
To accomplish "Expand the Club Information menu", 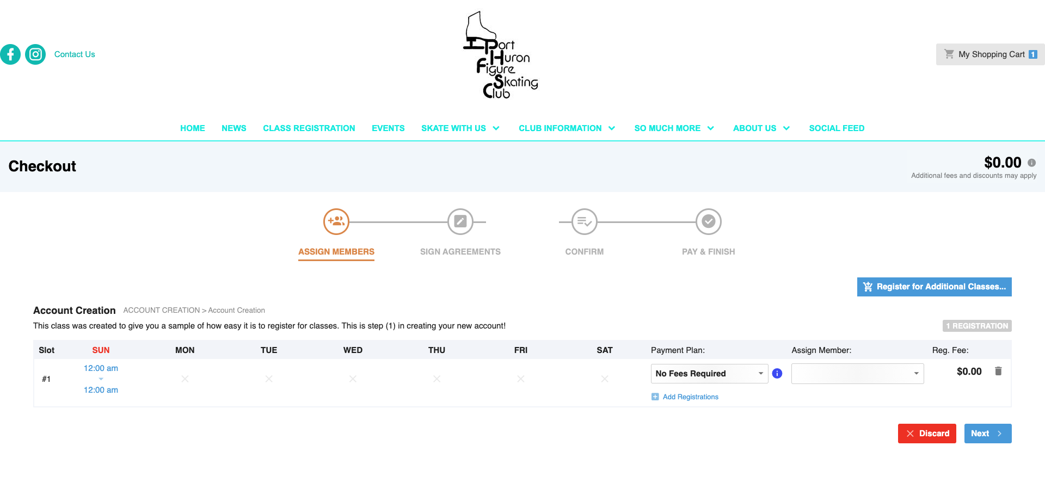I will point(566,128).
